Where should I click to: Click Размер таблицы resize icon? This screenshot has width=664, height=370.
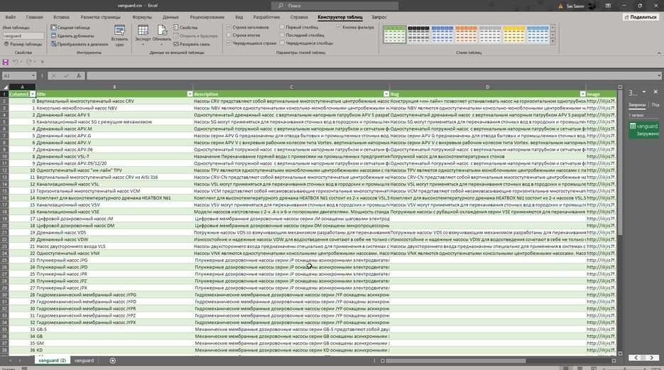click(6, 44)
